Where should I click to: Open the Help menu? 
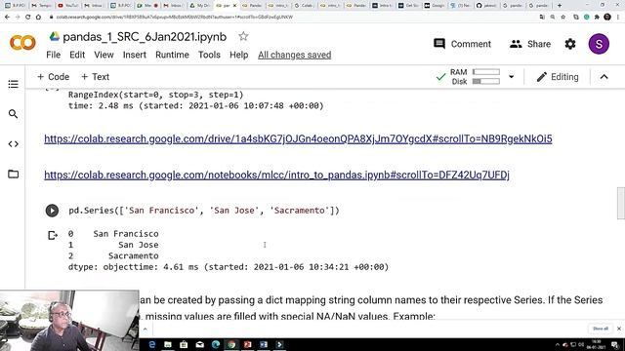[238, 55]
